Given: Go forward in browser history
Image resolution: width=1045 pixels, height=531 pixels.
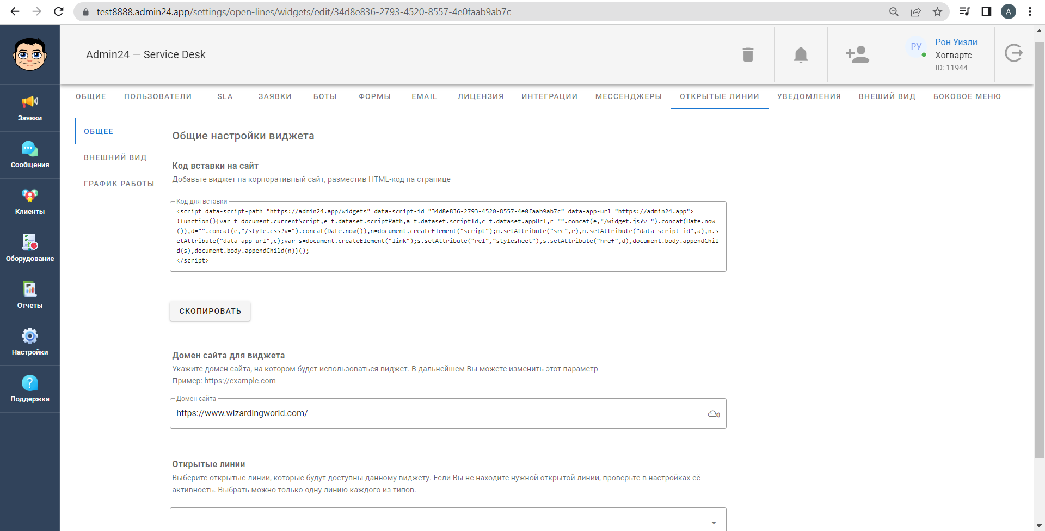Looking at the screenshot, I should [x=36, y=11].
